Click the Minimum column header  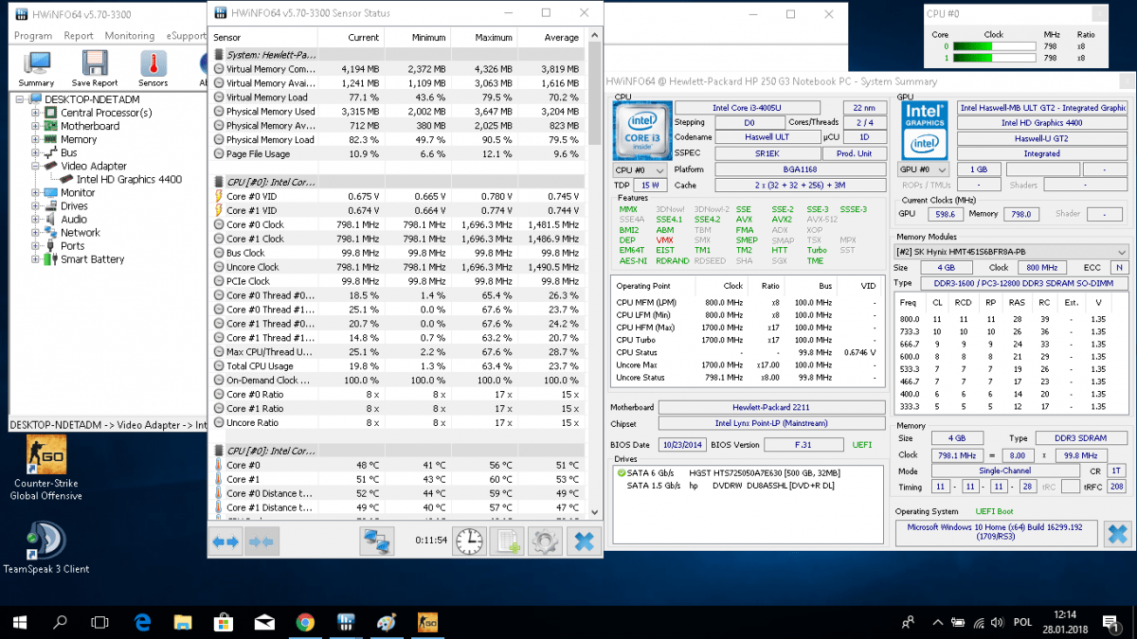[x=417, y=37]
